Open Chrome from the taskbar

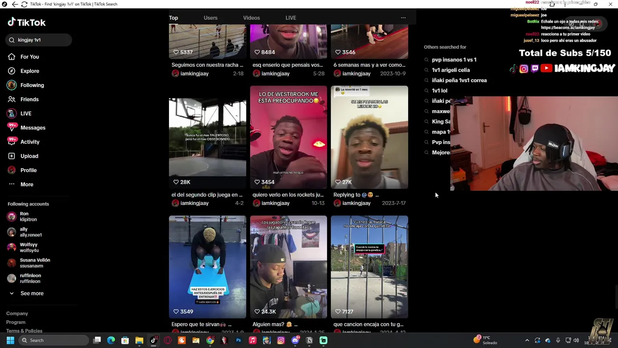(210, 340)
